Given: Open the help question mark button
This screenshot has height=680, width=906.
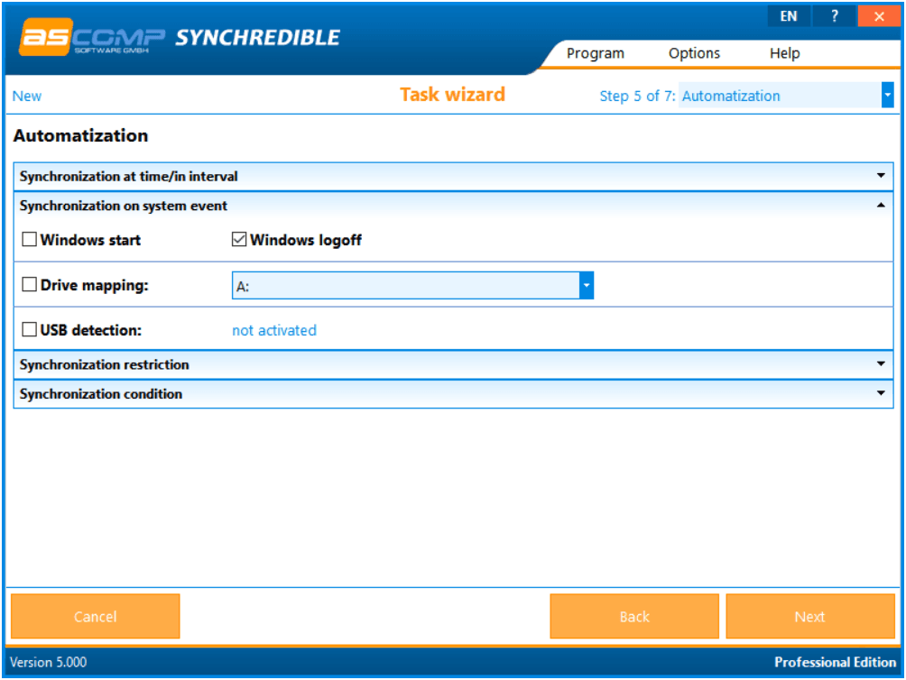Looking at the screenshot, I should click(835, 16).
